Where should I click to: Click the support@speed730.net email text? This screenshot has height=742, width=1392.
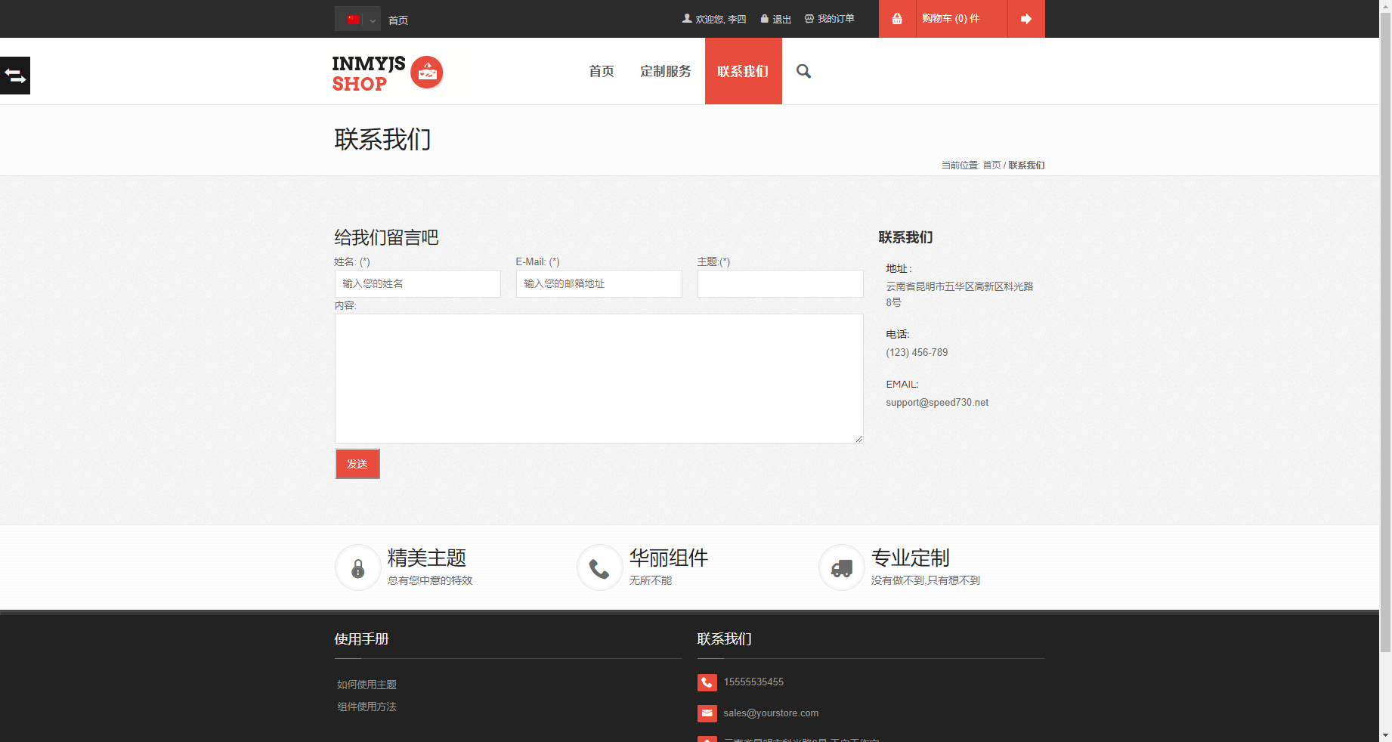tap(937, 403)
